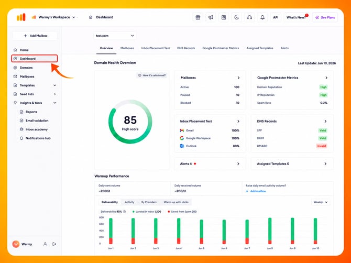
Task: Open What's New
Action: [x=297, y=17]
